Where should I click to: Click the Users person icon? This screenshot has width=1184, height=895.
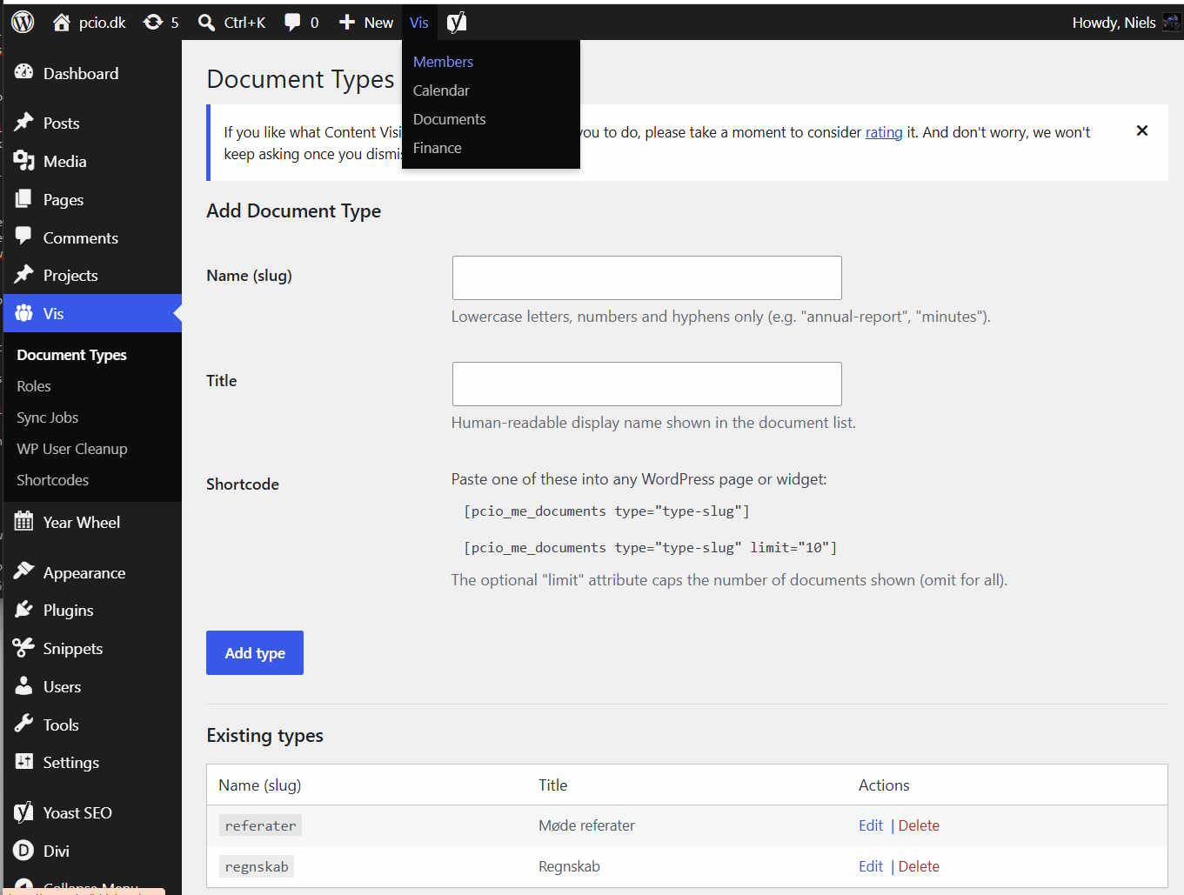point(23,685)
